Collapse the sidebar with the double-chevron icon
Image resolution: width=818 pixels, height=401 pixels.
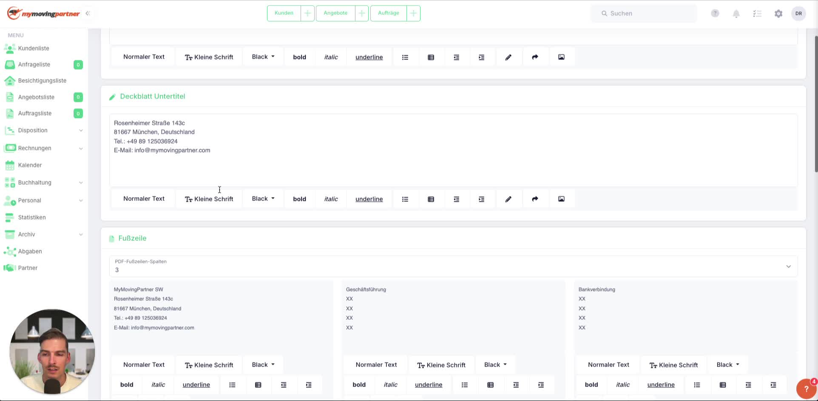pos(88,13)
